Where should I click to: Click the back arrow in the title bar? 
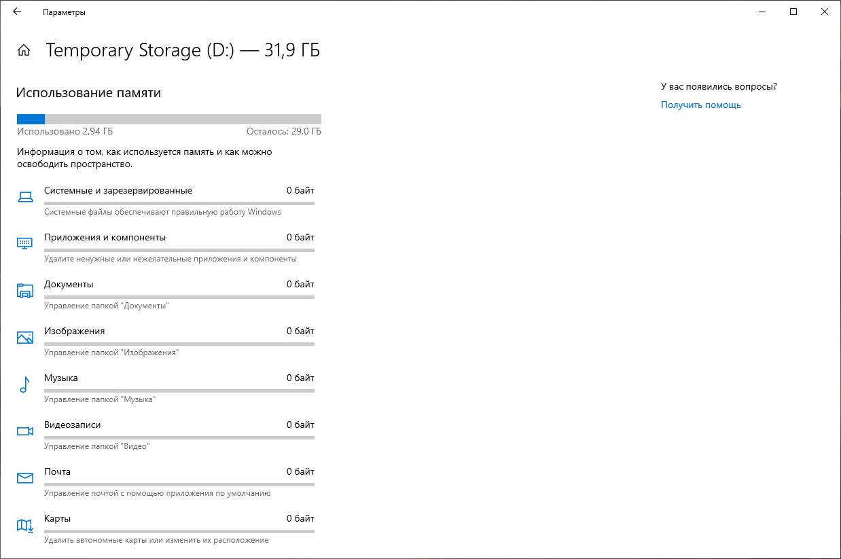click(17, 12)
